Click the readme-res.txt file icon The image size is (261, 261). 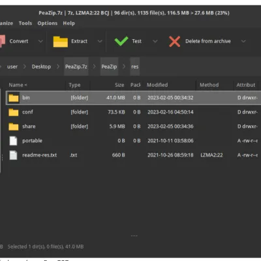[13, 155]
